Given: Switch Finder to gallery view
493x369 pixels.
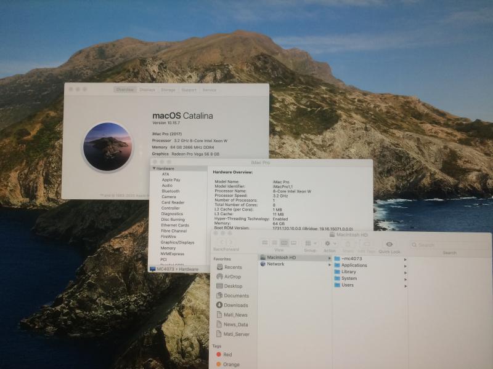Looking at the screenshot, I should (294, 243).
